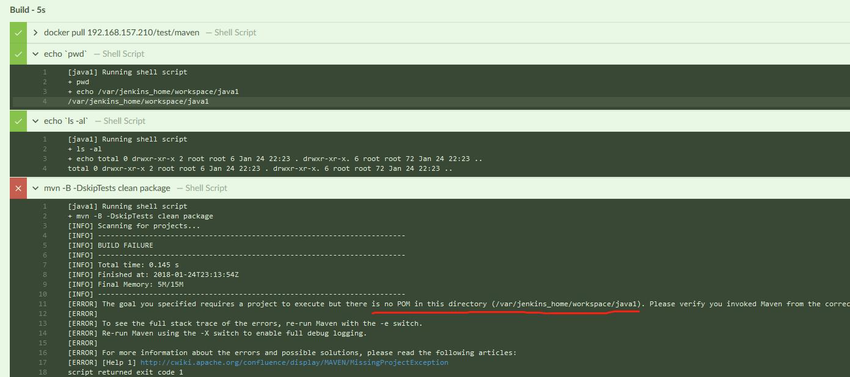Screen dimensions: 850x377
Task: Collapse the echo `pwd` step log
Action: [x=35, y=54]
